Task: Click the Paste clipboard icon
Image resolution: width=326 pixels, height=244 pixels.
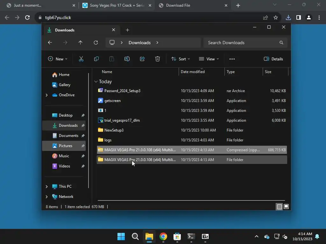Action: [x=112, y=59]
